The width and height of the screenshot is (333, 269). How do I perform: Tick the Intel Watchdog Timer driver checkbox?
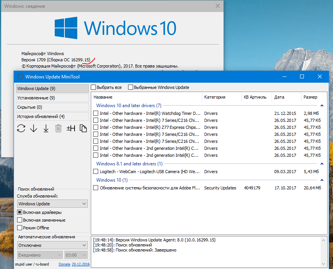(96, 113)
